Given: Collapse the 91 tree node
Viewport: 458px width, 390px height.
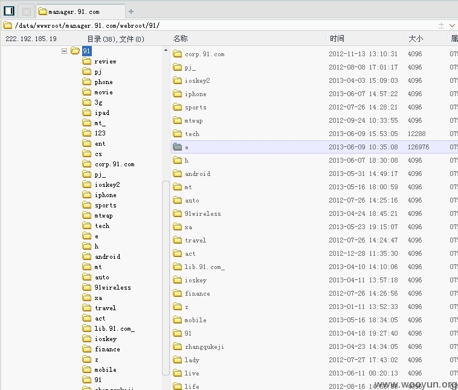Looking at the screenshot, I should point(64,51).
